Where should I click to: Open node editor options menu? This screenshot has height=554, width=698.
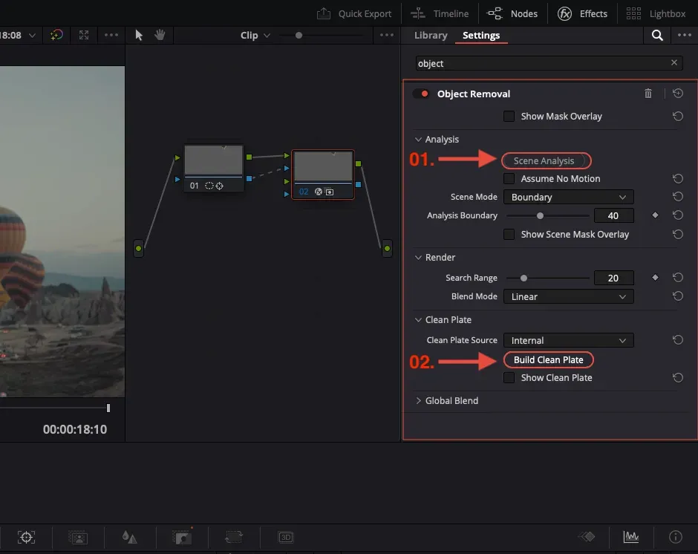(x=386, y=35)
